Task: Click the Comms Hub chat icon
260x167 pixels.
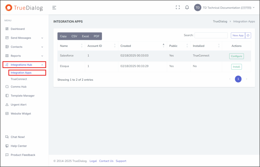Action: click(7, 87)
